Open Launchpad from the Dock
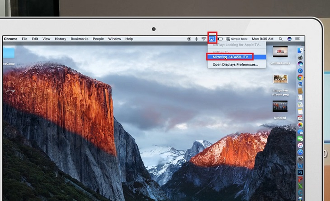Screen dimensions: 330x201 [x=300, y=57]
